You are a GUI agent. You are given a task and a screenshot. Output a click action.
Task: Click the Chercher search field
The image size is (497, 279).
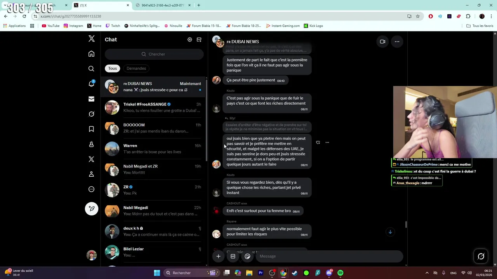pos(154,54)
